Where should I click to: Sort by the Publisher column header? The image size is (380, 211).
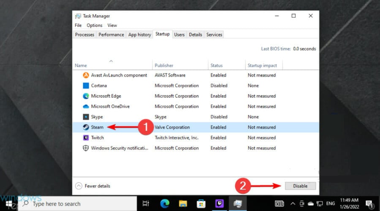[164, 65]
